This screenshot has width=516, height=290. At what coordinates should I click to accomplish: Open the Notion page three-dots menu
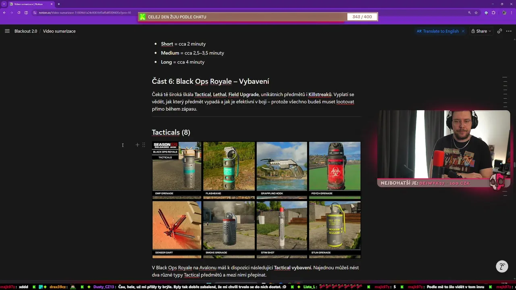click(509, 31)
